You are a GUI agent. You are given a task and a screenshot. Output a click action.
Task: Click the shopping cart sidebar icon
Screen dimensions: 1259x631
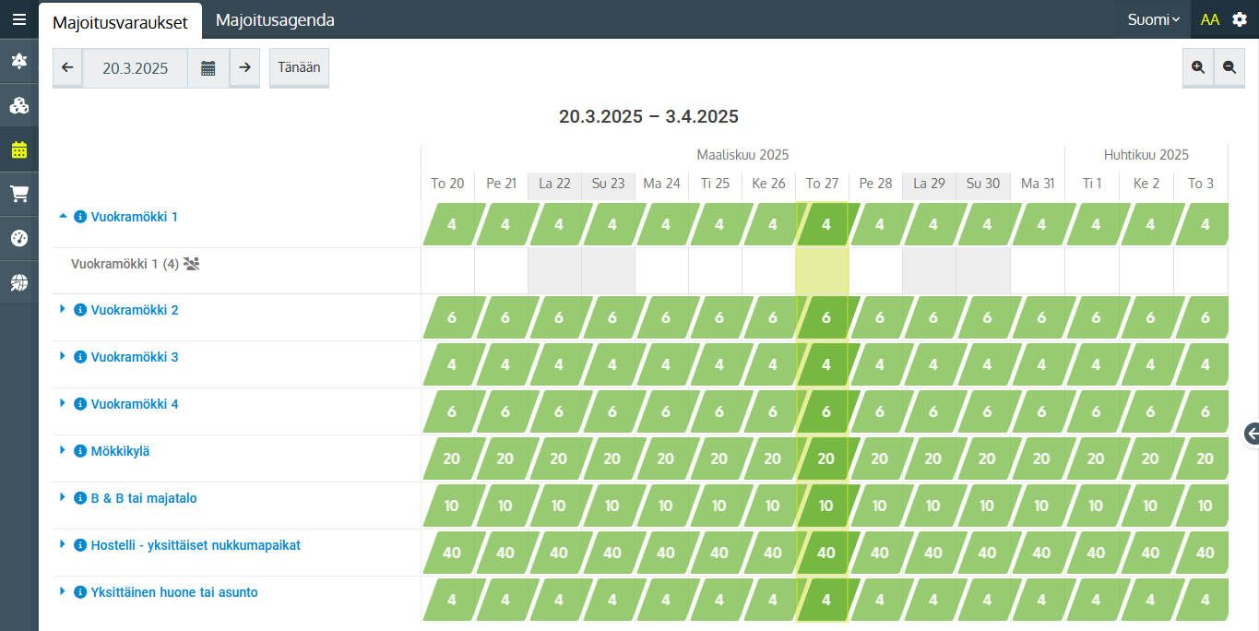(18, 194)
